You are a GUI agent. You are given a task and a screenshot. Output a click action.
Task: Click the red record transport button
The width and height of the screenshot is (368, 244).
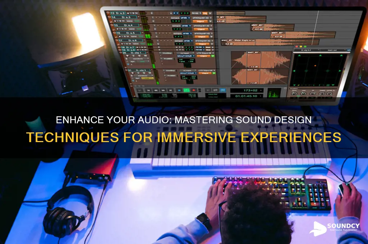click(194, 90)
